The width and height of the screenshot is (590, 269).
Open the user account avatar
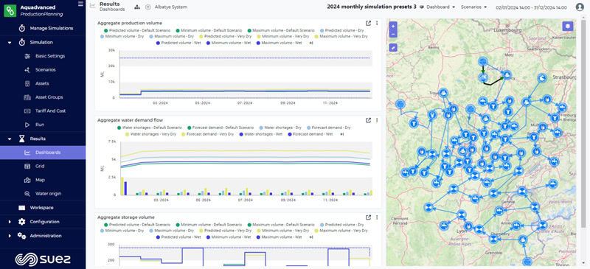coord(580,7)
